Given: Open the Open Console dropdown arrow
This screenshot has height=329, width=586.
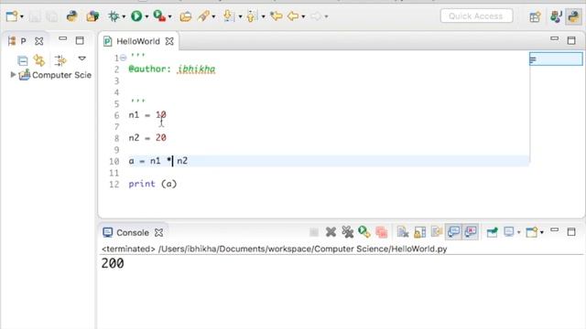Looking at the screenshot, I should coord(542,233).
